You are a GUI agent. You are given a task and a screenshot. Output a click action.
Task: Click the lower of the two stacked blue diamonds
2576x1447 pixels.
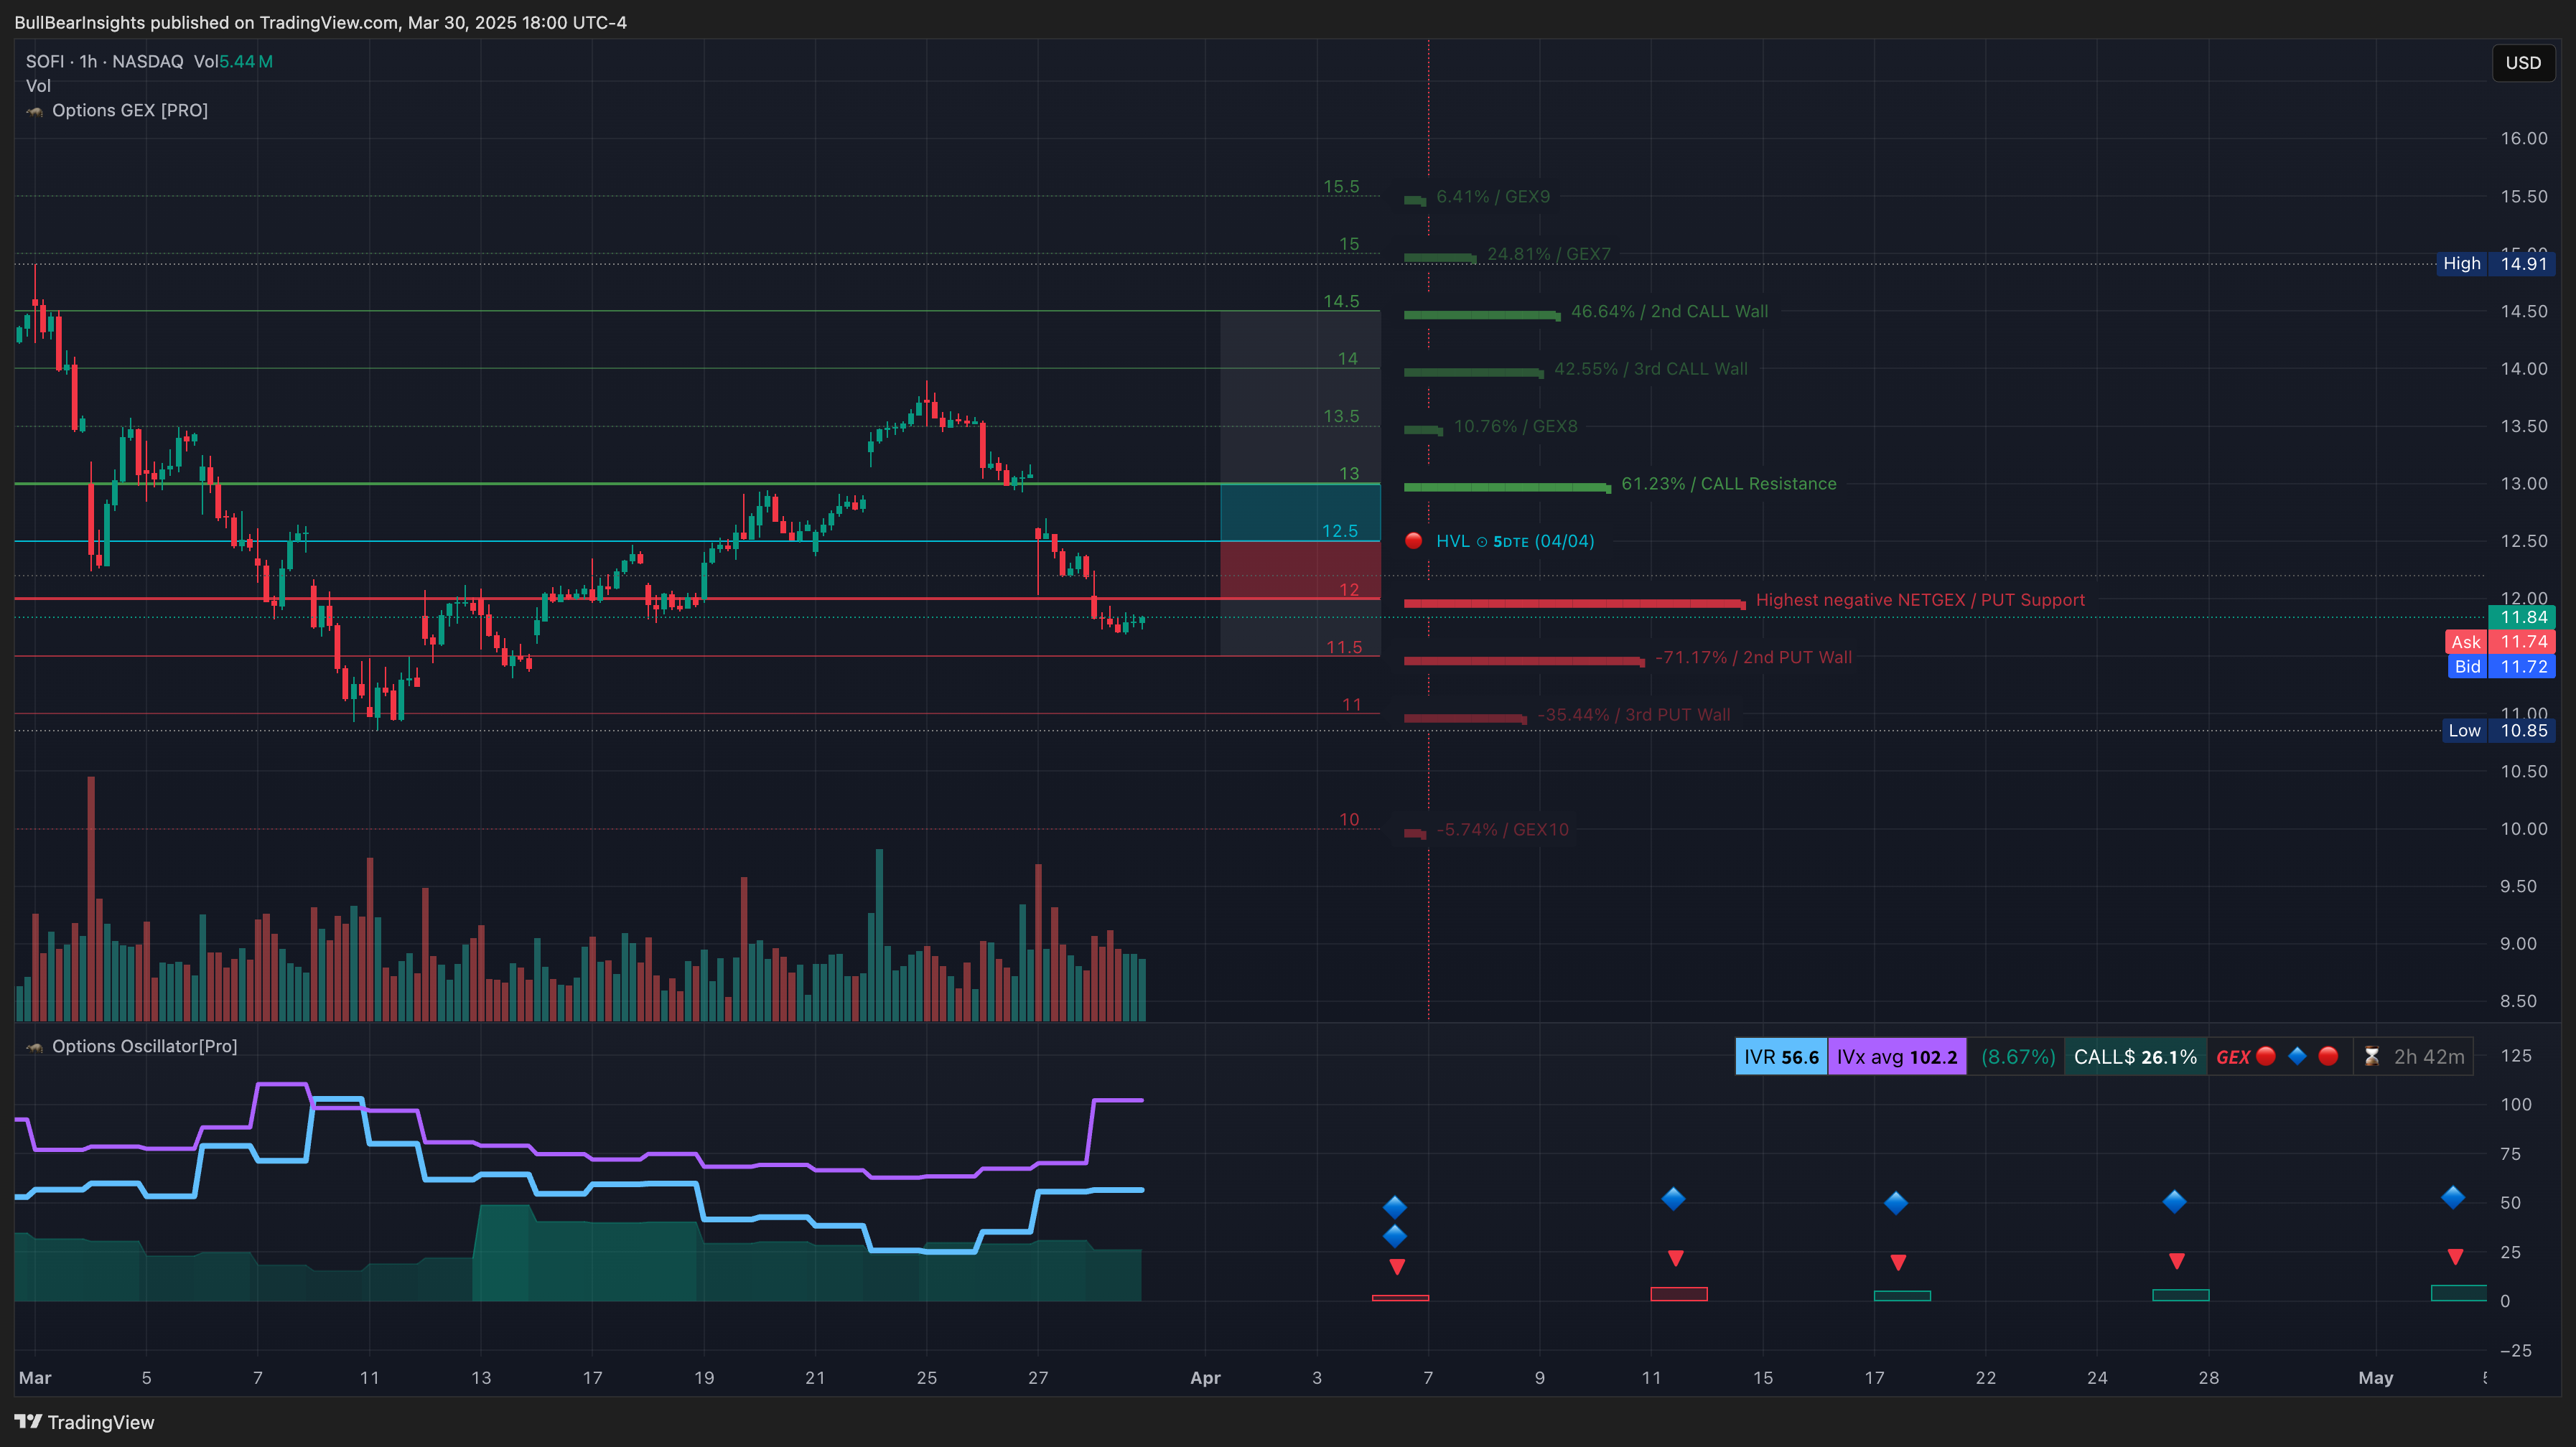1395,1236
